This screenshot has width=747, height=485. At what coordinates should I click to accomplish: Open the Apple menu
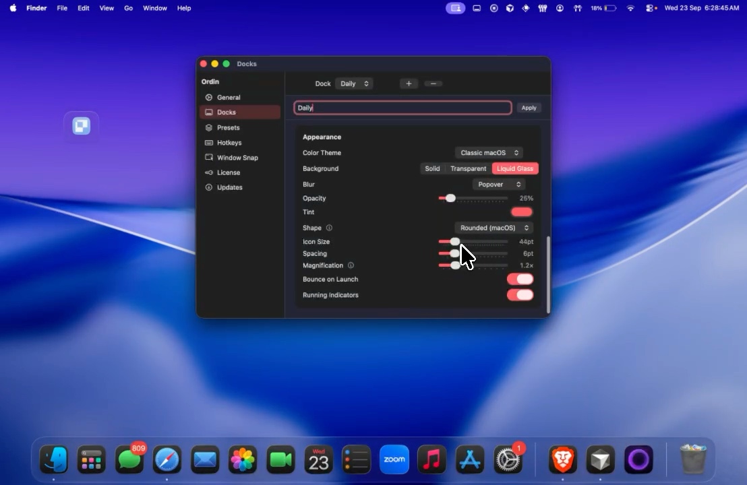click(13, 8)
